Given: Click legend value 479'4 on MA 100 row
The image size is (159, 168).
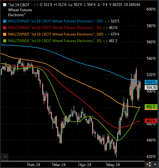Looking at the screenshot, I should pos(115,34).
